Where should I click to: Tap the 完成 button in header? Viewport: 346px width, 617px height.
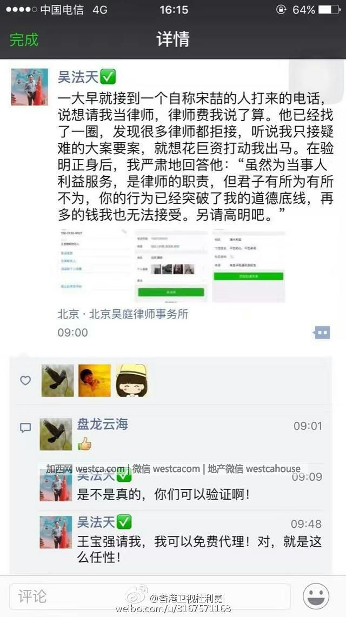tap(24, 39)
